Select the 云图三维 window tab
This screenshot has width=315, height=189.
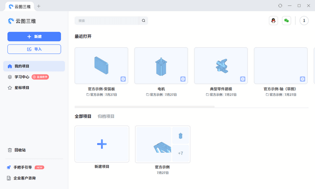pos(20,6)
